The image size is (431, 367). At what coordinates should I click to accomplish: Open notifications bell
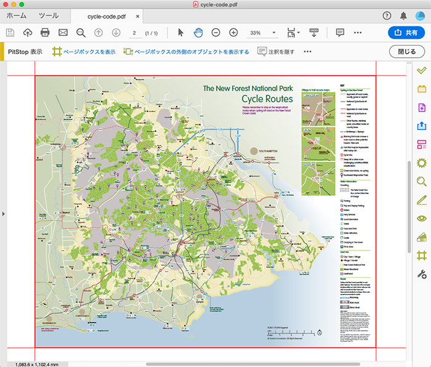pos(403,16)
